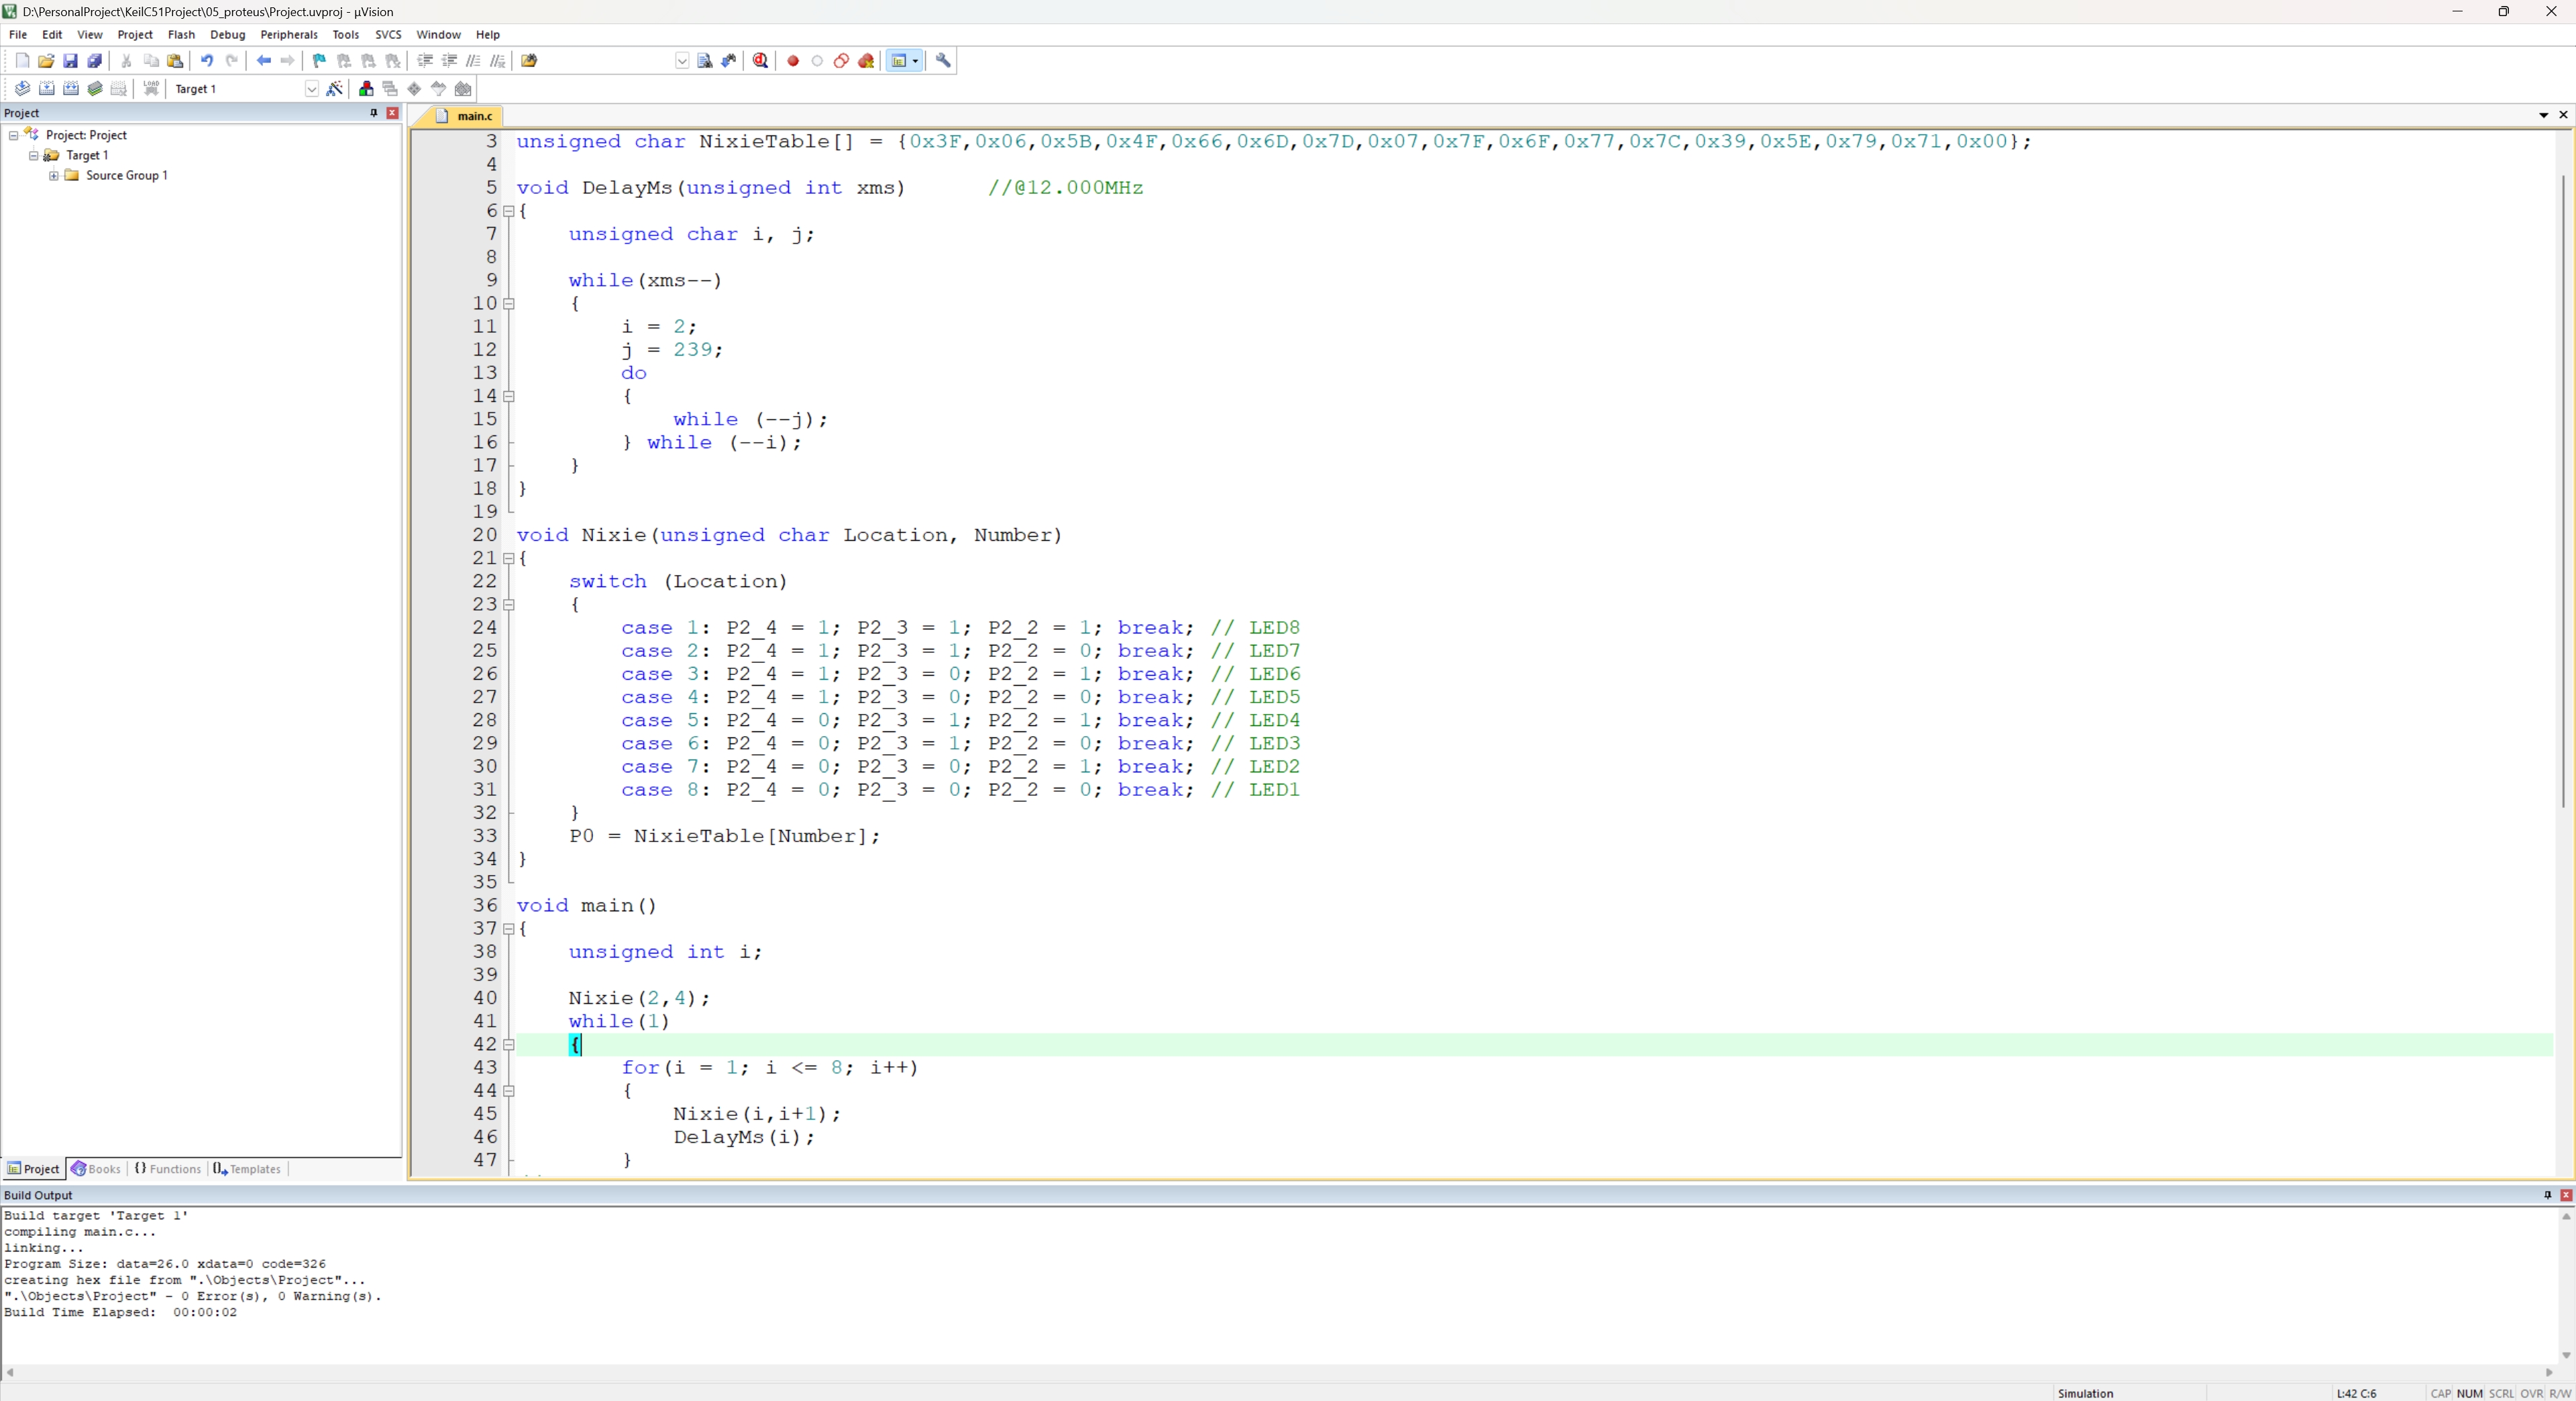Expand Source Group 1 in project tree
The width and height of the screenshot is (2576, 1401).
(x=54, y=176)
